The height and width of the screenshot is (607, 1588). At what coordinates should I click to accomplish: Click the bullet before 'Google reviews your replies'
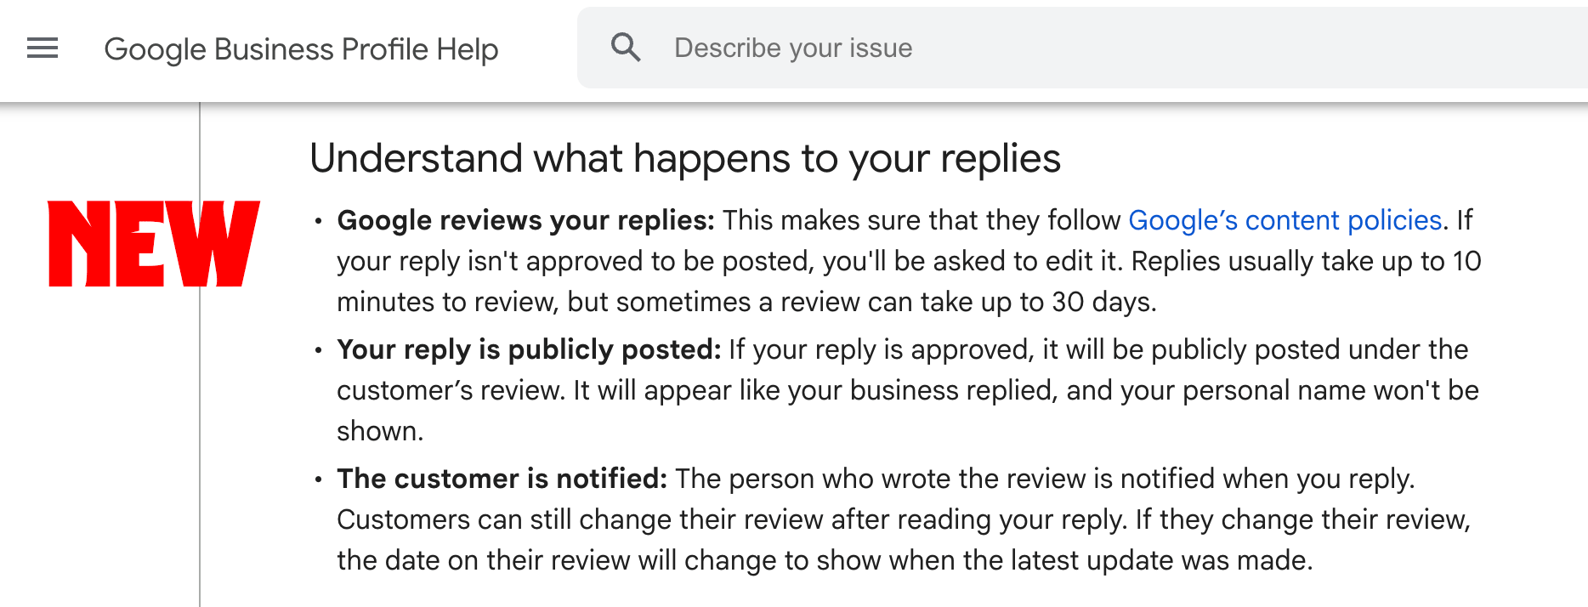(x=318, y=222)
